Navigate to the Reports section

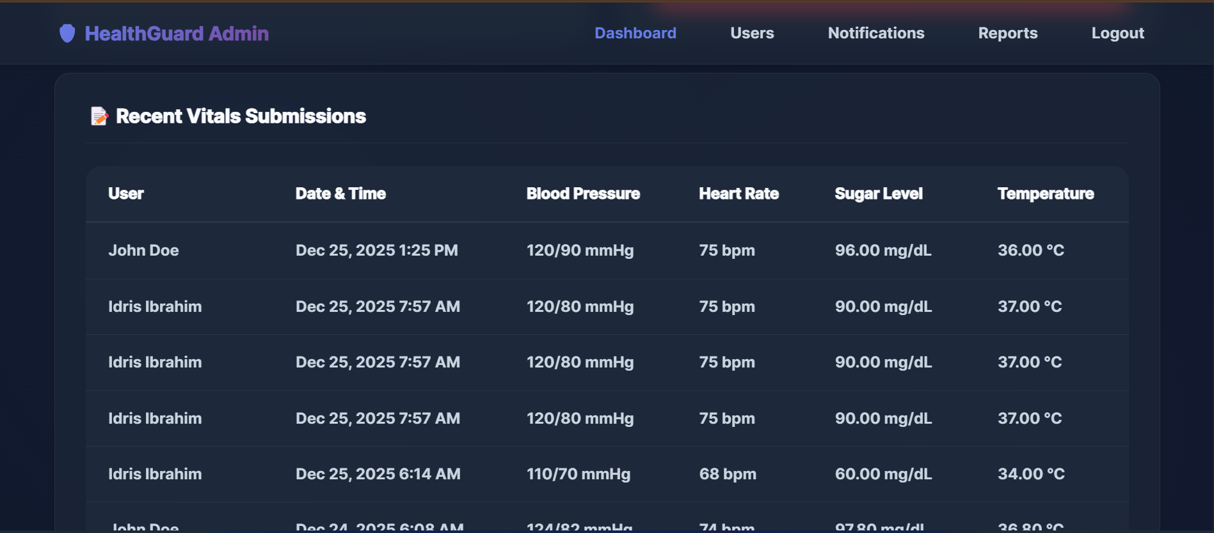point(1007,33)
